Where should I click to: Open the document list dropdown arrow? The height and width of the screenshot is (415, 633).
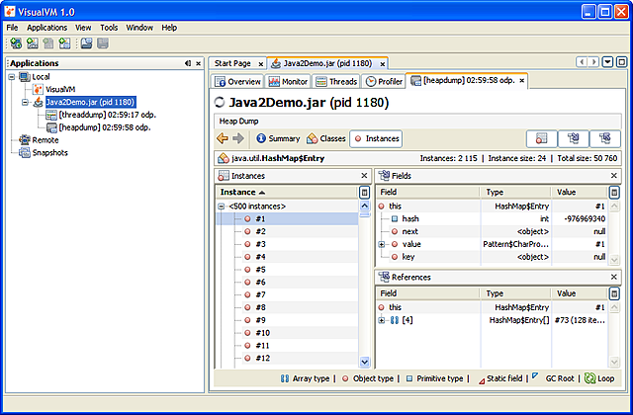click(607, 62)
